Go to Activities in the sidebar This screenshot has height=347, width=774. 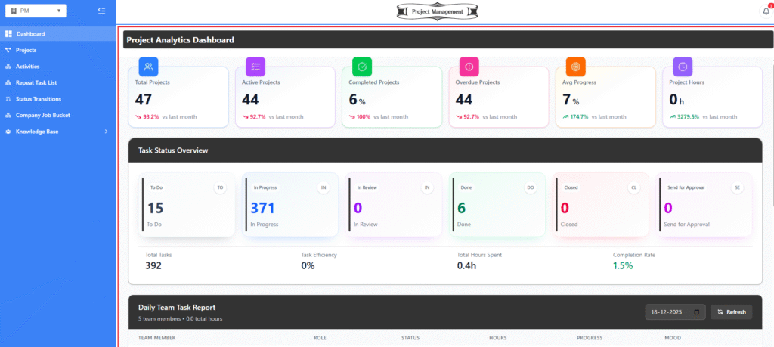[x=27, y=67]
